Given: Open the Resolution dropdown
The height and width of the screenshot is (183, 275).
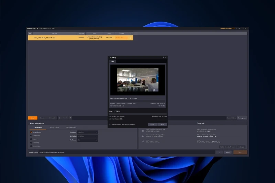Looking at the screenshot, I should pyautogui.click(x=88, y=132).
